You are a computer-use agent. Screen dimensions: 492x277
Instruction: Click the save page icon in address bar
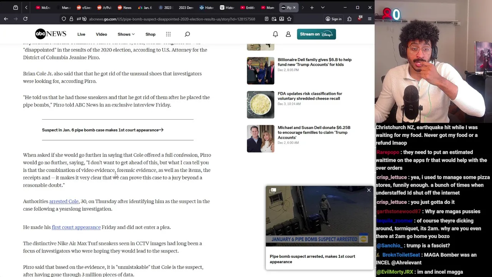click(x=282, y=19)
